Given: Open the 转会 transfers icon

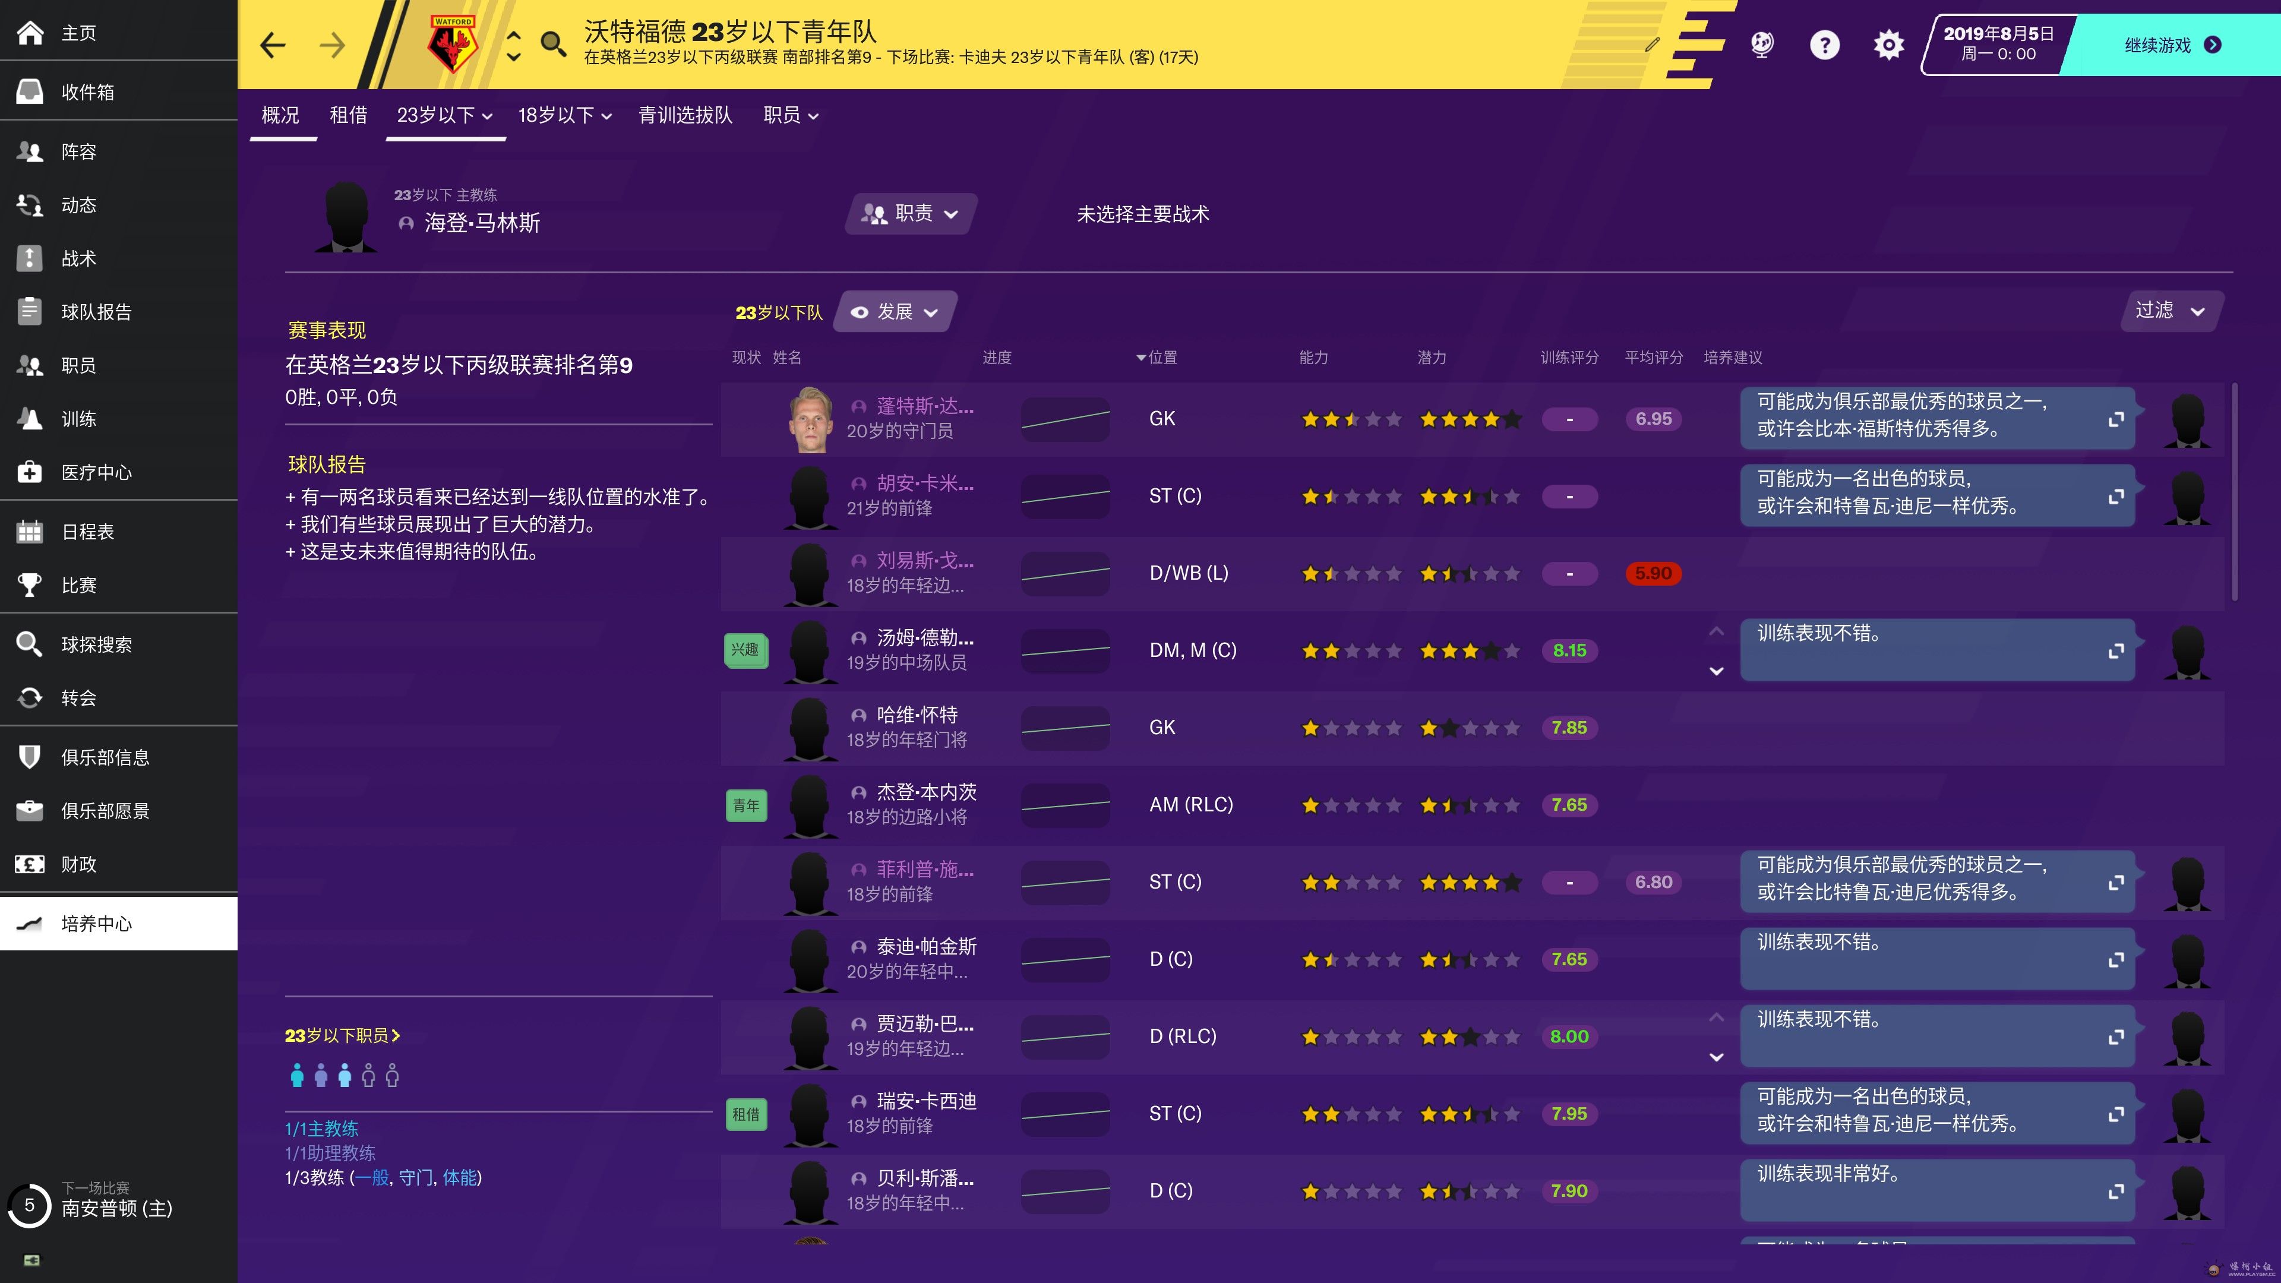Looking at the screenshot, I should pos(29,697).
